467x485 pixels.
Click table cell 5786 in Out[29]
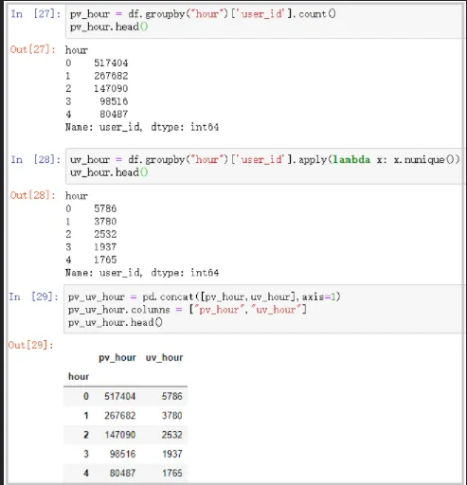pos(172,396)
